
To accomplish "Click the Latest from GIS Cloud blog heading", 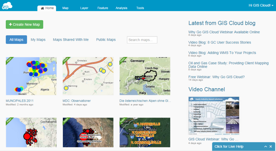I will click(222, 23).
